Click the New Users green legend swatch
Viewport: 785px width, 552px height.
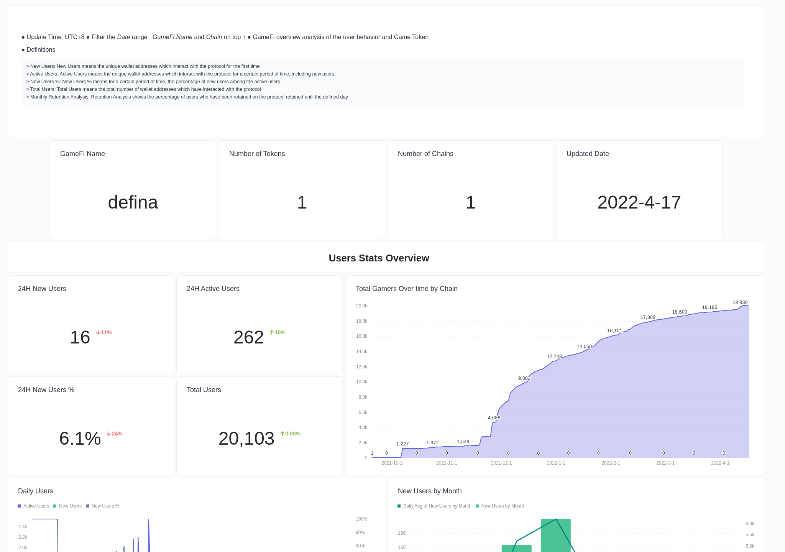(x=55, y=506)
